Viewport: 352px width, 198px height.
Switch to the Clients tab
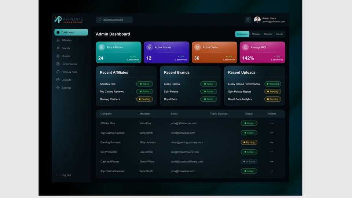point(279,34)
